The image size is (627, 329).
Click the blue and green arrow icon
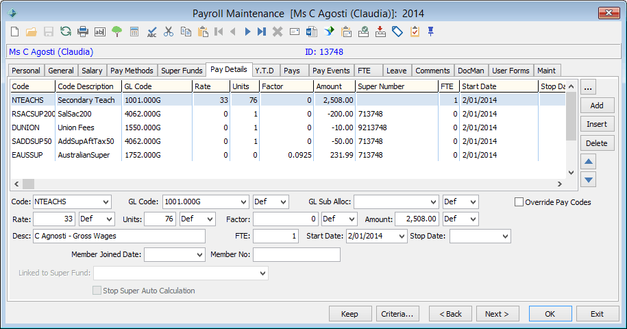coord(329,31)
